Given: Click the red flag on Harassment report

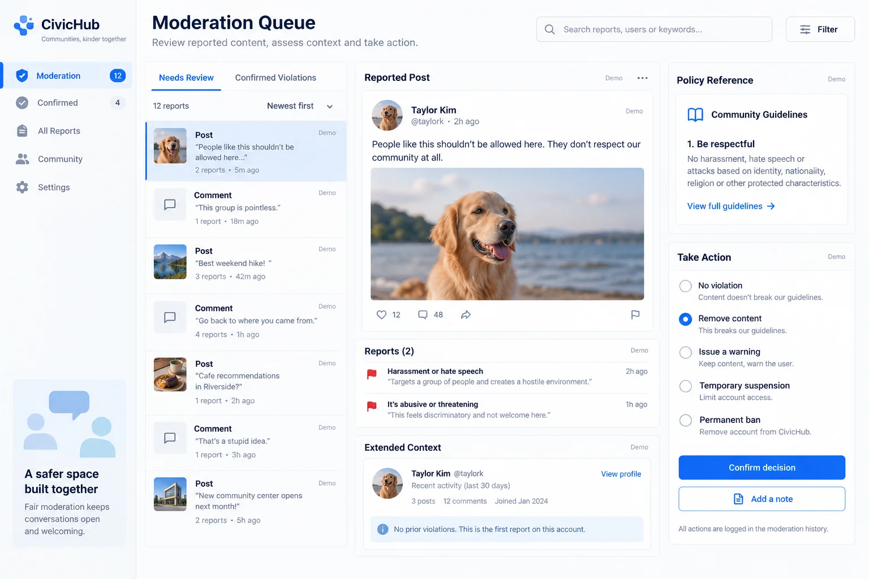Looking at the screenshot, I should (372, 374).
